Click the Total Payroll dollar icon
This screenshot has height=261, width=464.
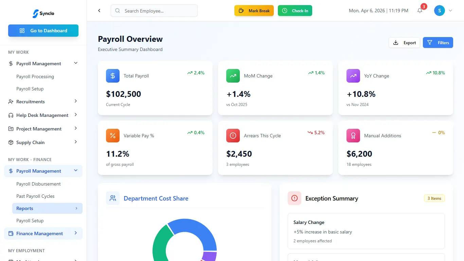[x=113, y=76]
